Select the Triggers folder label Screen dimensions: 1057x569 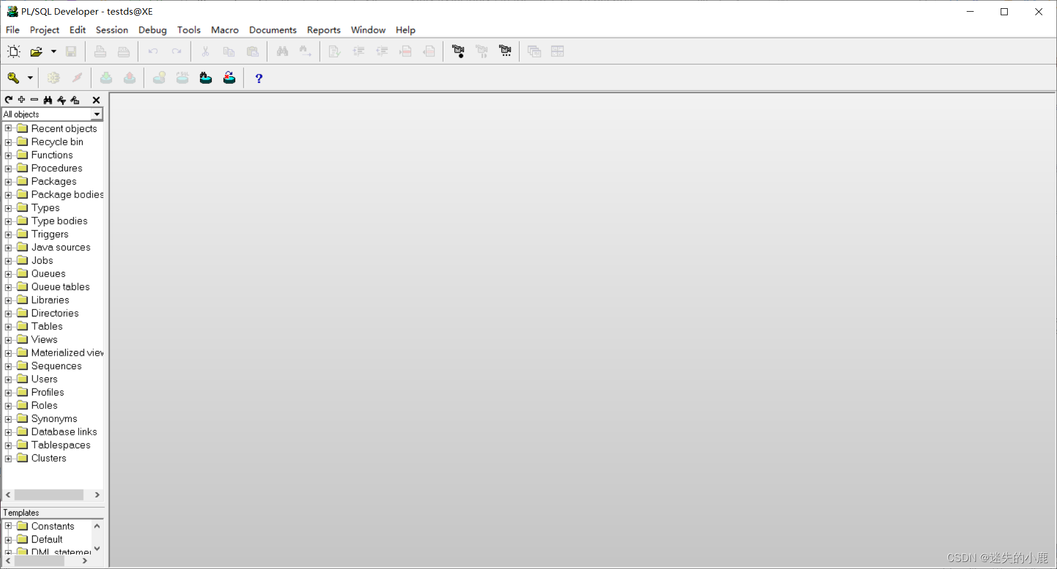(x=50, y=234)
